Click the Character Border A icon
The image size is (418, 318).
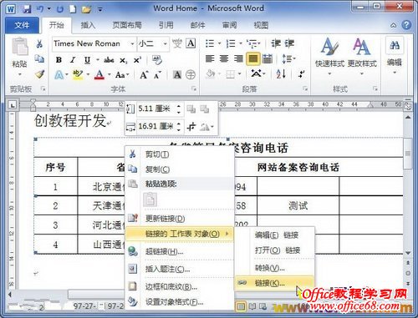[x=191, y=43]
